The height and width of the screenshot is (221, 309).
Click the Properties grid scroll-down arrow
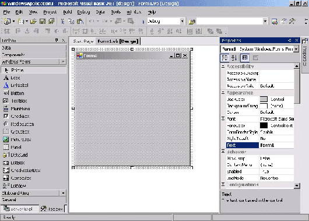297,185
